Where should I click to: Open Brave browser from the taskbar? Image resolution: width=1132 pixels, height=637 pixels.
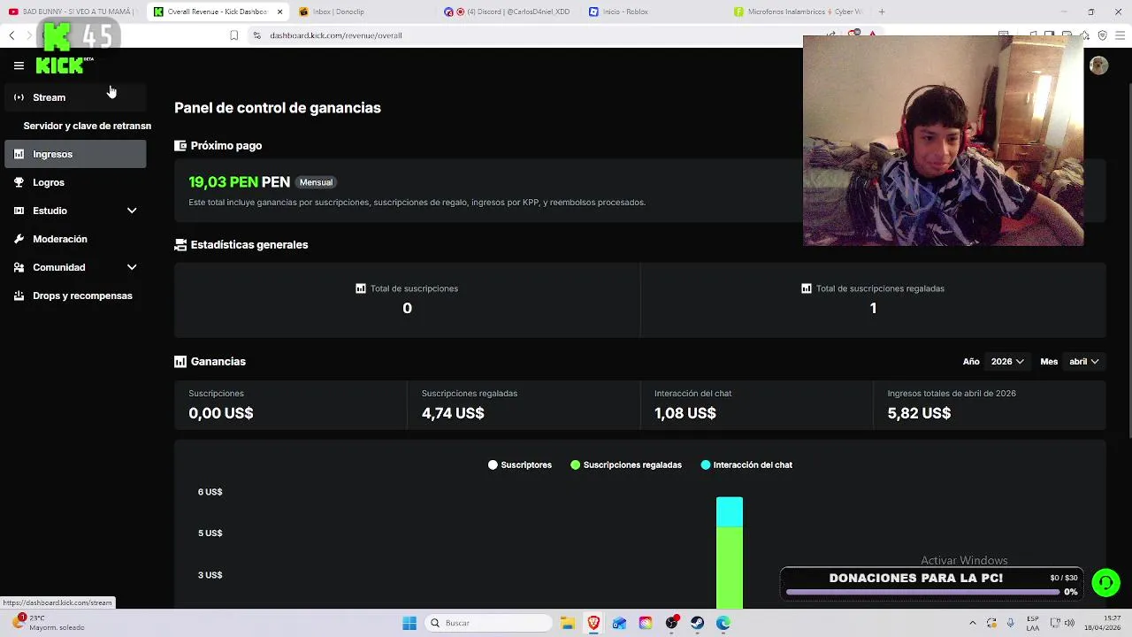593,623
